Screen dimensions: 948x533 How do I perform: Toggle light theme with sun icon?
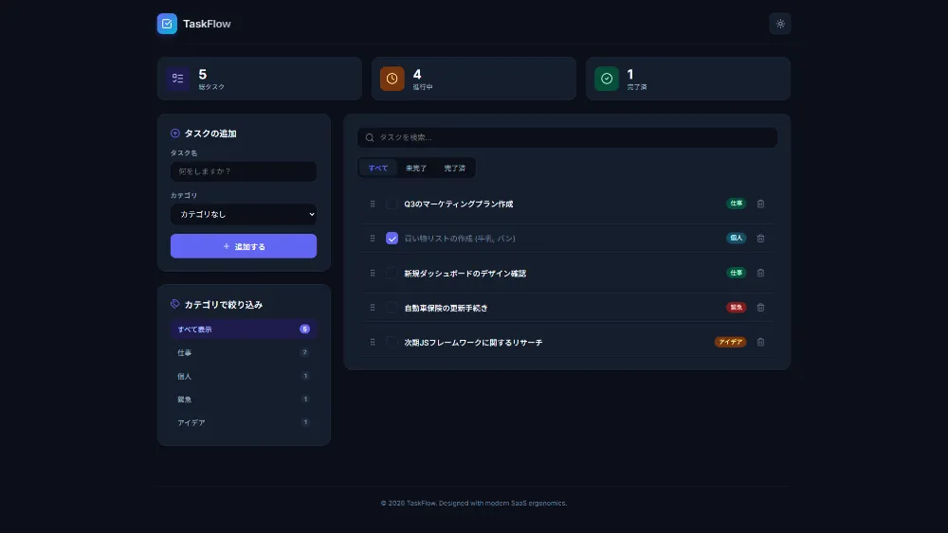[780, 24]
